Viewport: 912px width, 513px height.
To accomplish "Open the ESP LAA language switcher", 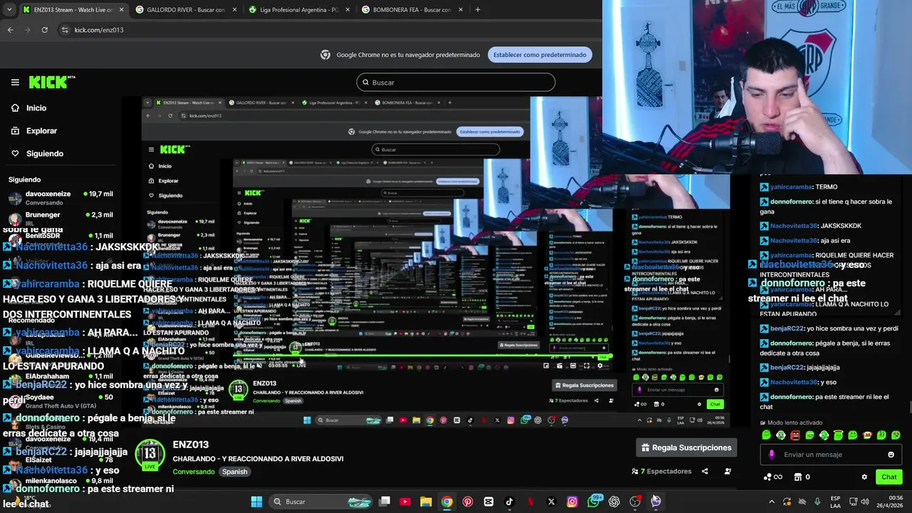I will pos(835,502).
